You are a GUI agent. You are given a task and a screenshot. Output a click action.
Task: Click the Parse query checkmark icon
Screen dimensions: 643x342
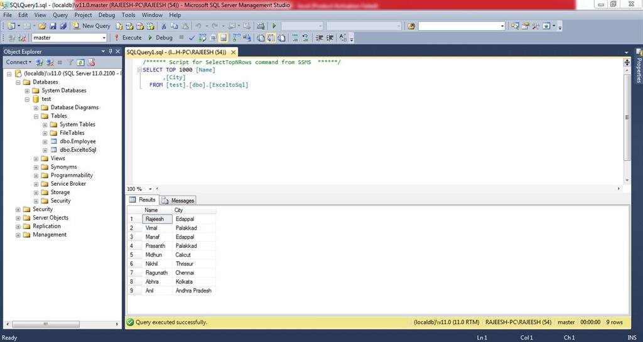click(x=192, y=38)
